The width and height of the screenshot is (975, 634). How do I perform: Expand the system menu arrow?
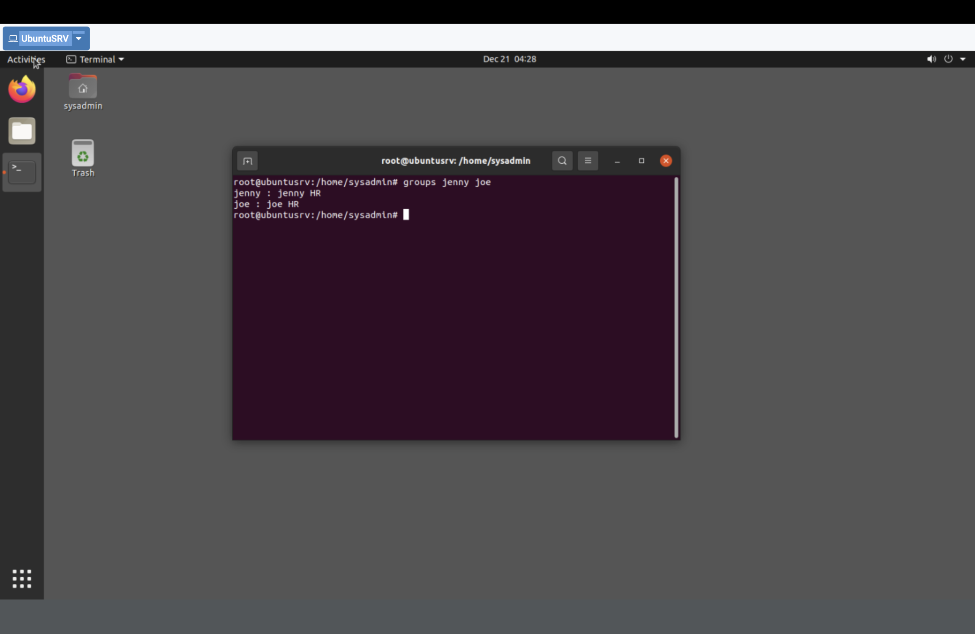(963, 59)
